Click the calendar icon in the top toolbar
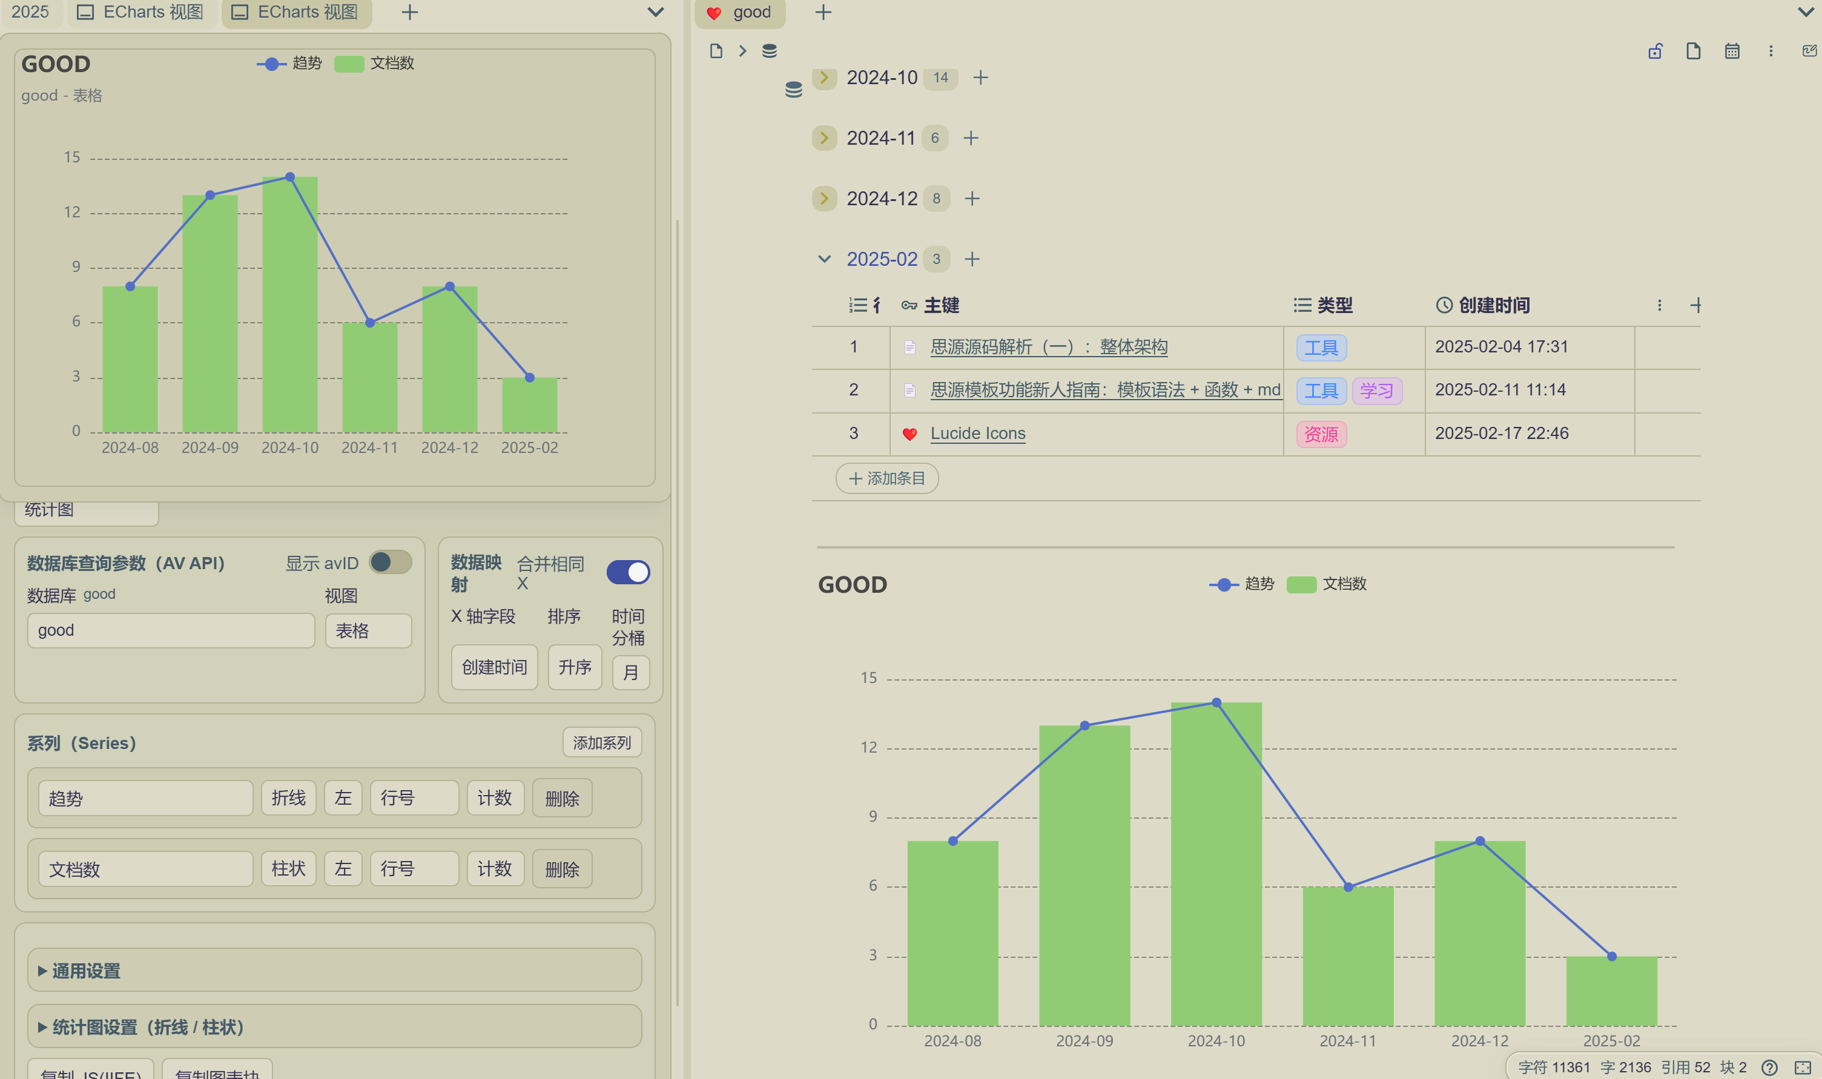1822x1079 pixels. (x=1732, y=51)
